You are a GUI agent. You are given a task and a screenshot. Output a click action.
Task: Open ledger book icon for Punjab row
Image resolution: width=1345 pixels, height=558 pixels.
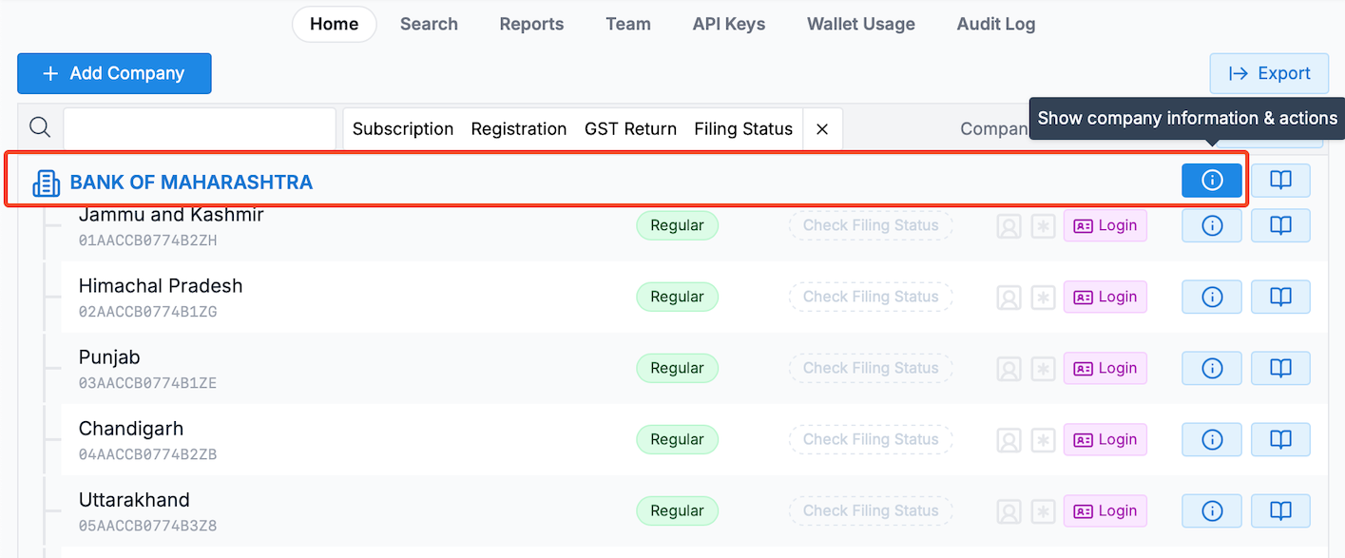tap(1280, 368)
